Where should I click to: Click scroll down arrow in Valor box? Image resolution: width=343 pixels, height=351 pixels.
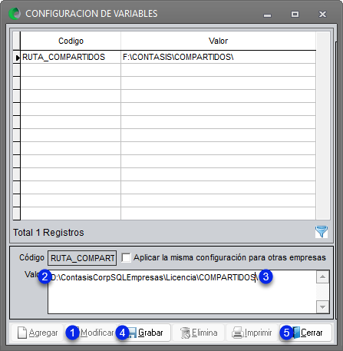tap(322, 306)
